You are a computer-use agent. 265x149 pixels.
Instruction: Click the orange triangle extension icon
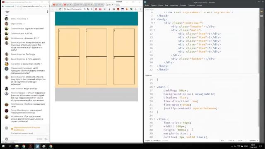click(127, 9)
